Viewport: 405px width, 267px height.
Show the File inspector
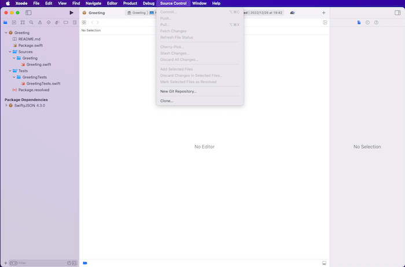359,23
